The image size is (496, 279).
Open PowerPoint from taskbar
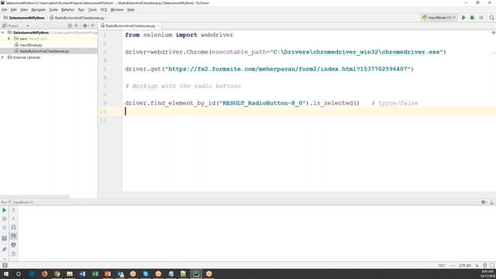point(108,274)
